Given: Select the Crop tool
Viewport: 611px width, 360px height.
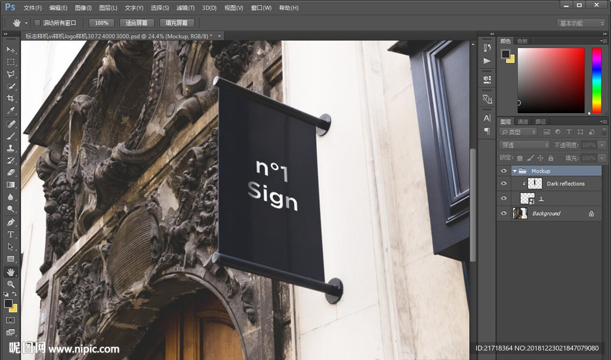Looking at the screenshot, I should (11, 98).
